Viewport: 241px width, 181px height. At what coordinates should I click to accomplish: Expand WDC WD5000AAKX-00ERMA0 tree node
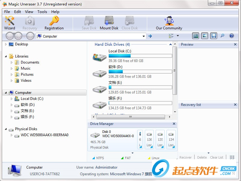click(x=11, y=135)
